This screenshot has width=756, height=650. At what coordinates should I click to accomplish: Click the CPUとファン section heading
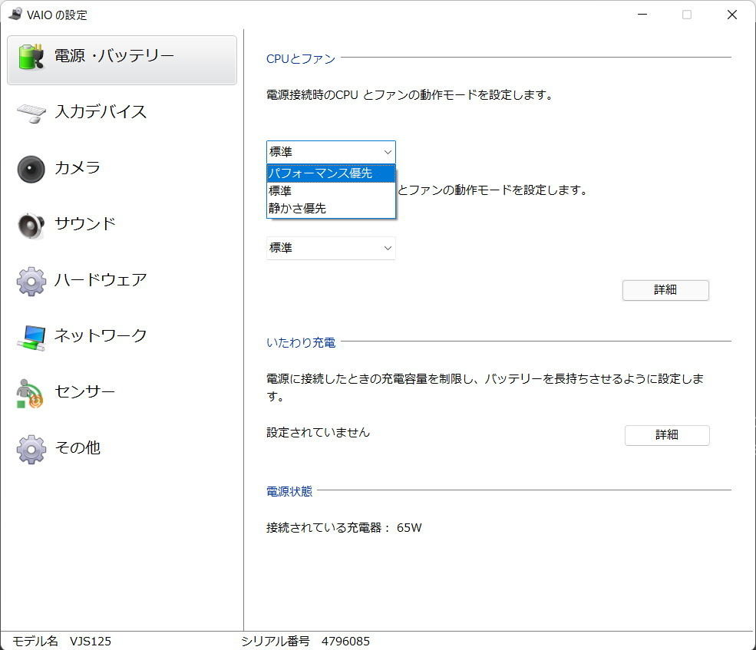[301, 59]
